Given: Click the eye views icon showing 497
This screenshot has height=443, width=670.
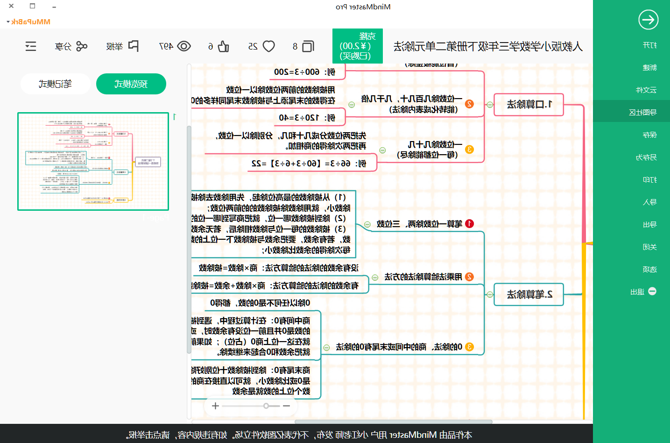Looking at the screenshot, I should pyautogui.click(x=184, y=46).
